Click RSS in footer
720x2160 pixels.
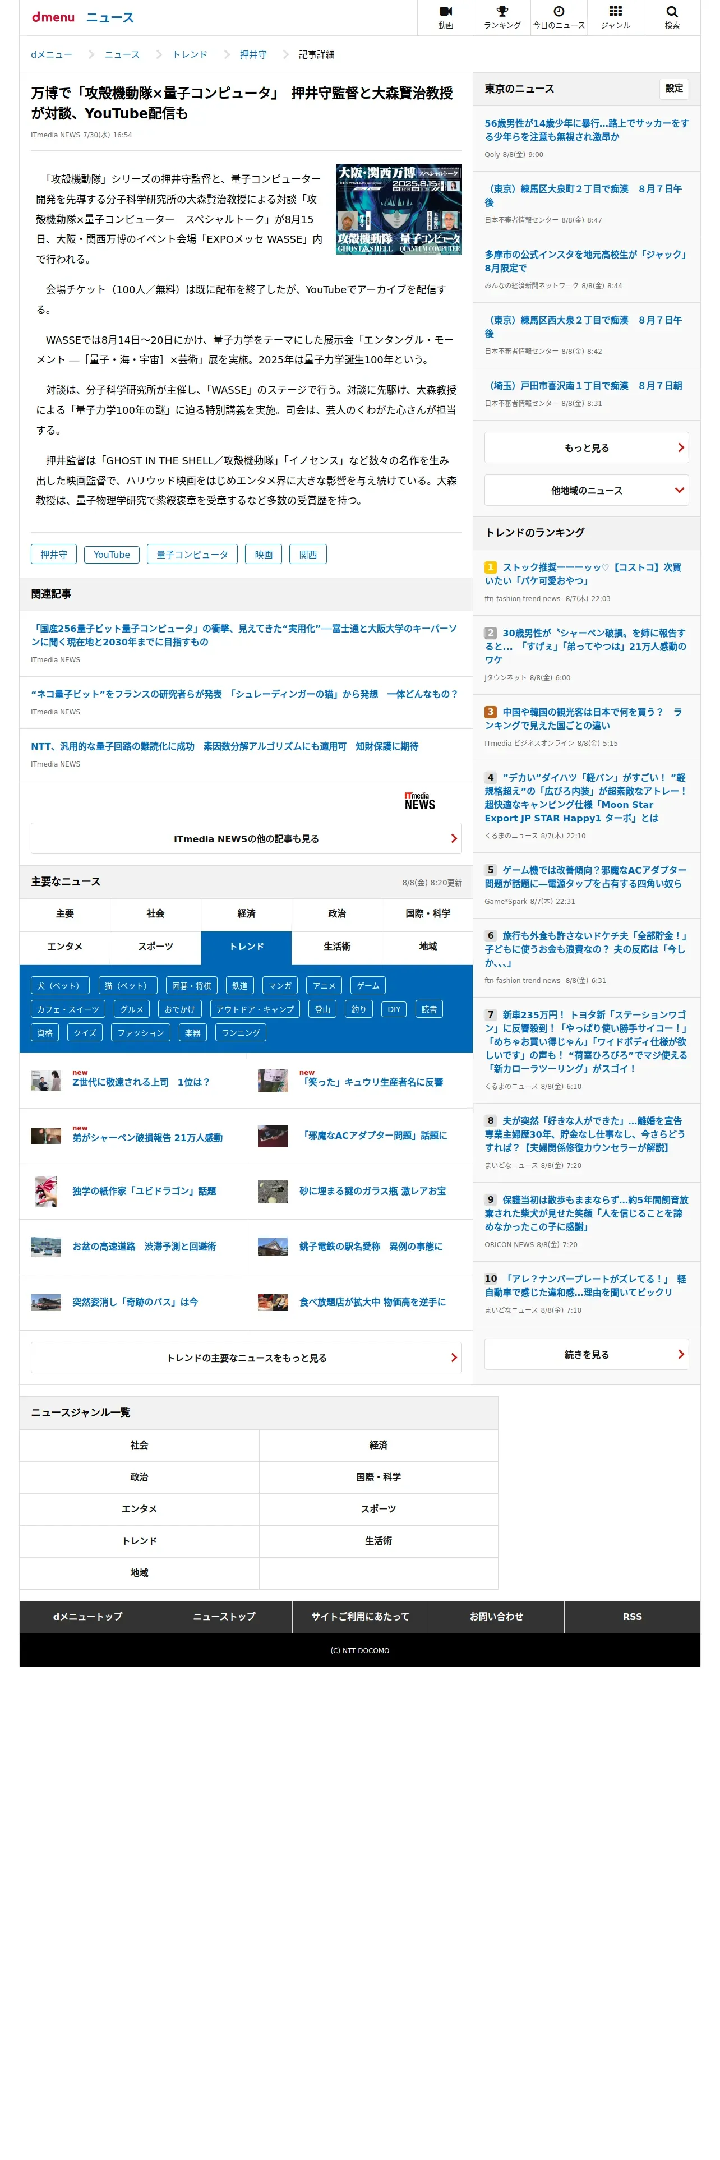point(632,1617)
